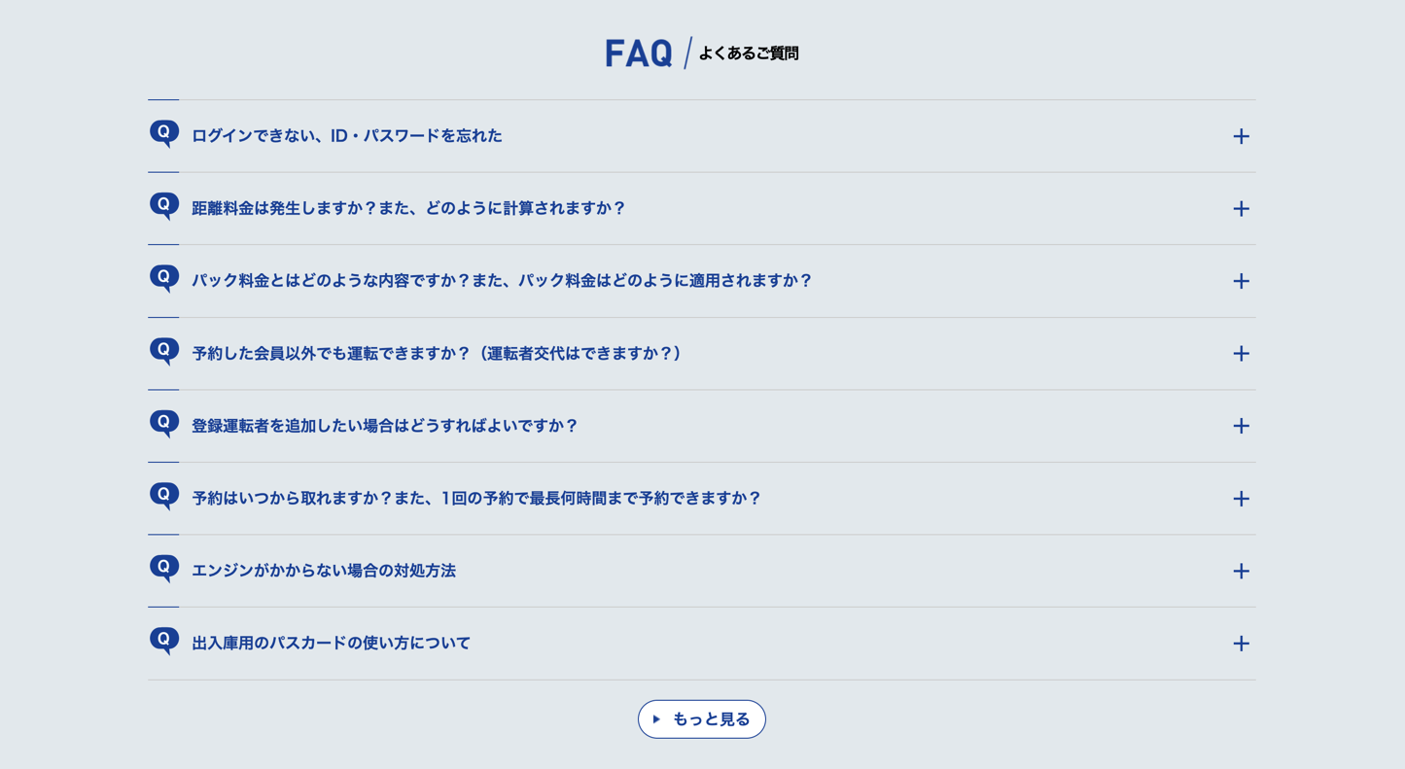Expand 登録運転者を追加 question using plus sign
Image resolution: width=1405 pixels, height=769 pixels.
click(1241, 426)
